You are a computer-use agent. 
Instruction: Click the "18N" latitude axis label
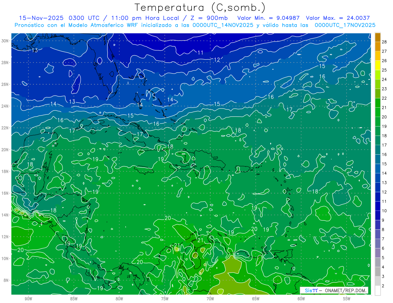point(6,171)
